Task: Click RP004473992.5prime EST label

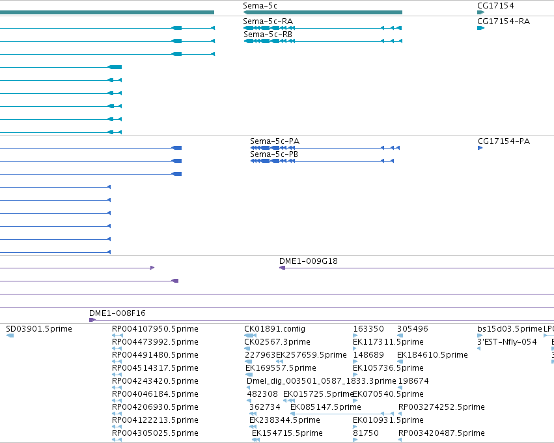Action: [155, 342]
